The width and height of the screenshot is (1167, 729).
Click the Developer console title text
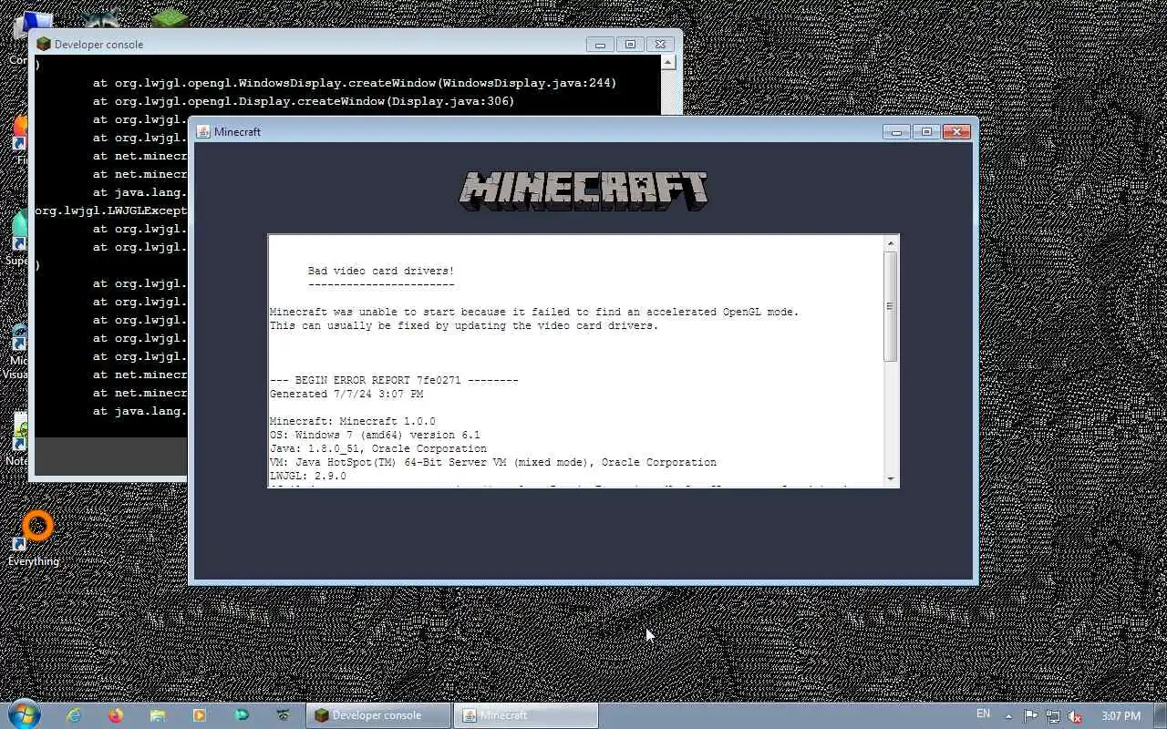tap(98, 44)
